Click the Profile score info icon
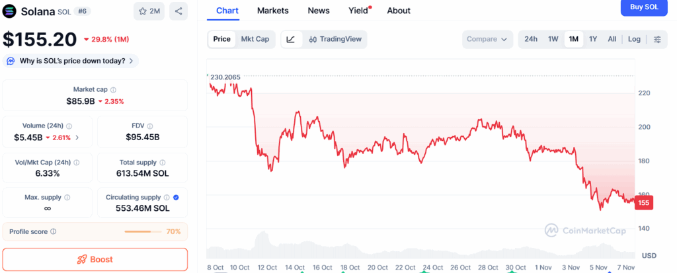 [54, 232]
